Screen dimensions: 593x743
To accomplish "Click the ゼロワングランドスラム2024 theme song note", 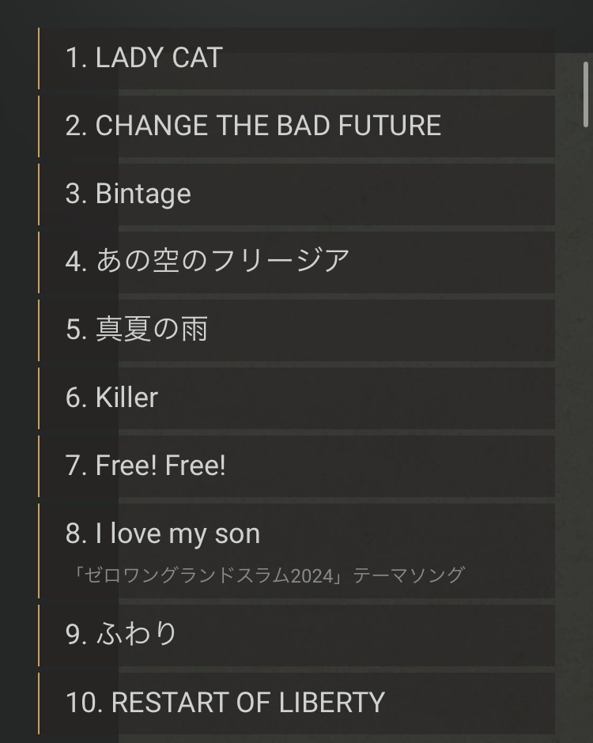I will [266, 575].
